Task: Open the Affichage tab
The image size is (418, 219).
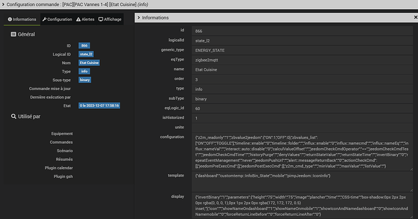Action: pos(110,19)
